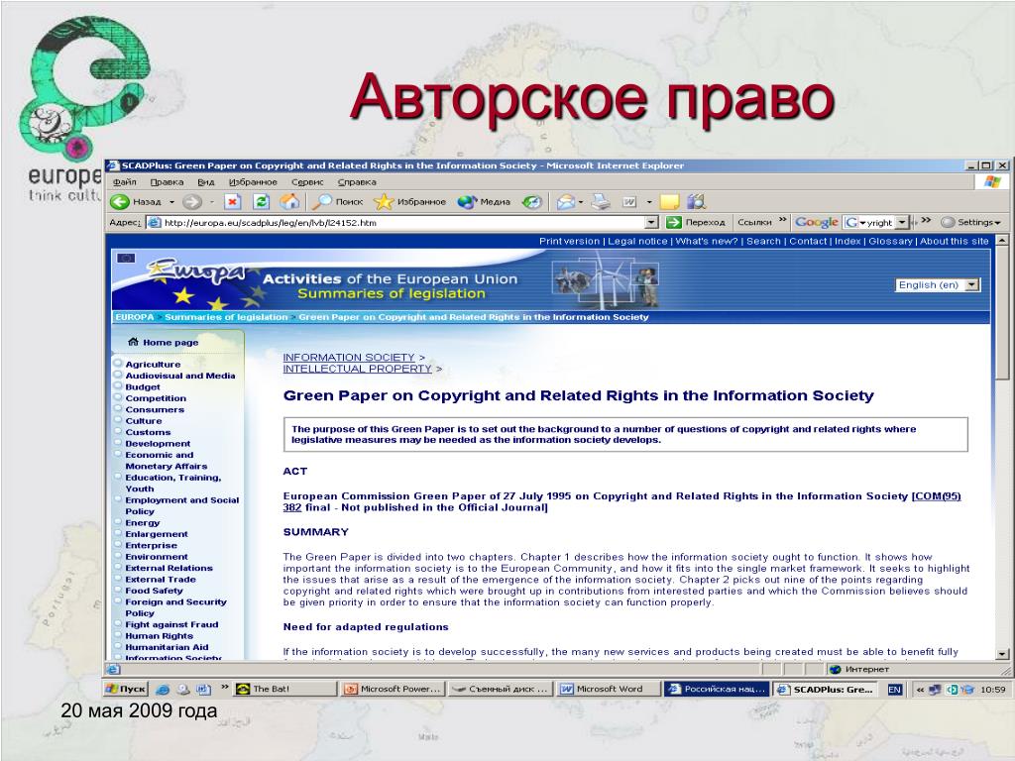The width and height of the screenshot is (1015, 761).
Task: Click Print version link
Action: coord(570,242)
